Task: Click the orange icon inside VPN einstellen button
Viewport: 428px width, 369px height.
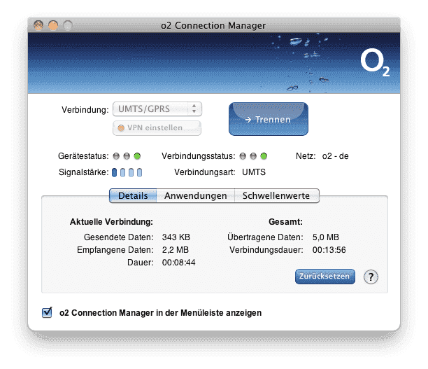Action: tap(121, 128)
